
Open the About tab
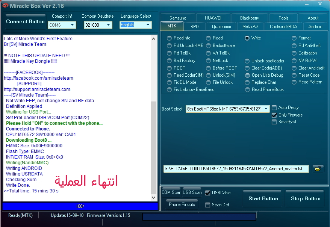click(x=313, y=18)
